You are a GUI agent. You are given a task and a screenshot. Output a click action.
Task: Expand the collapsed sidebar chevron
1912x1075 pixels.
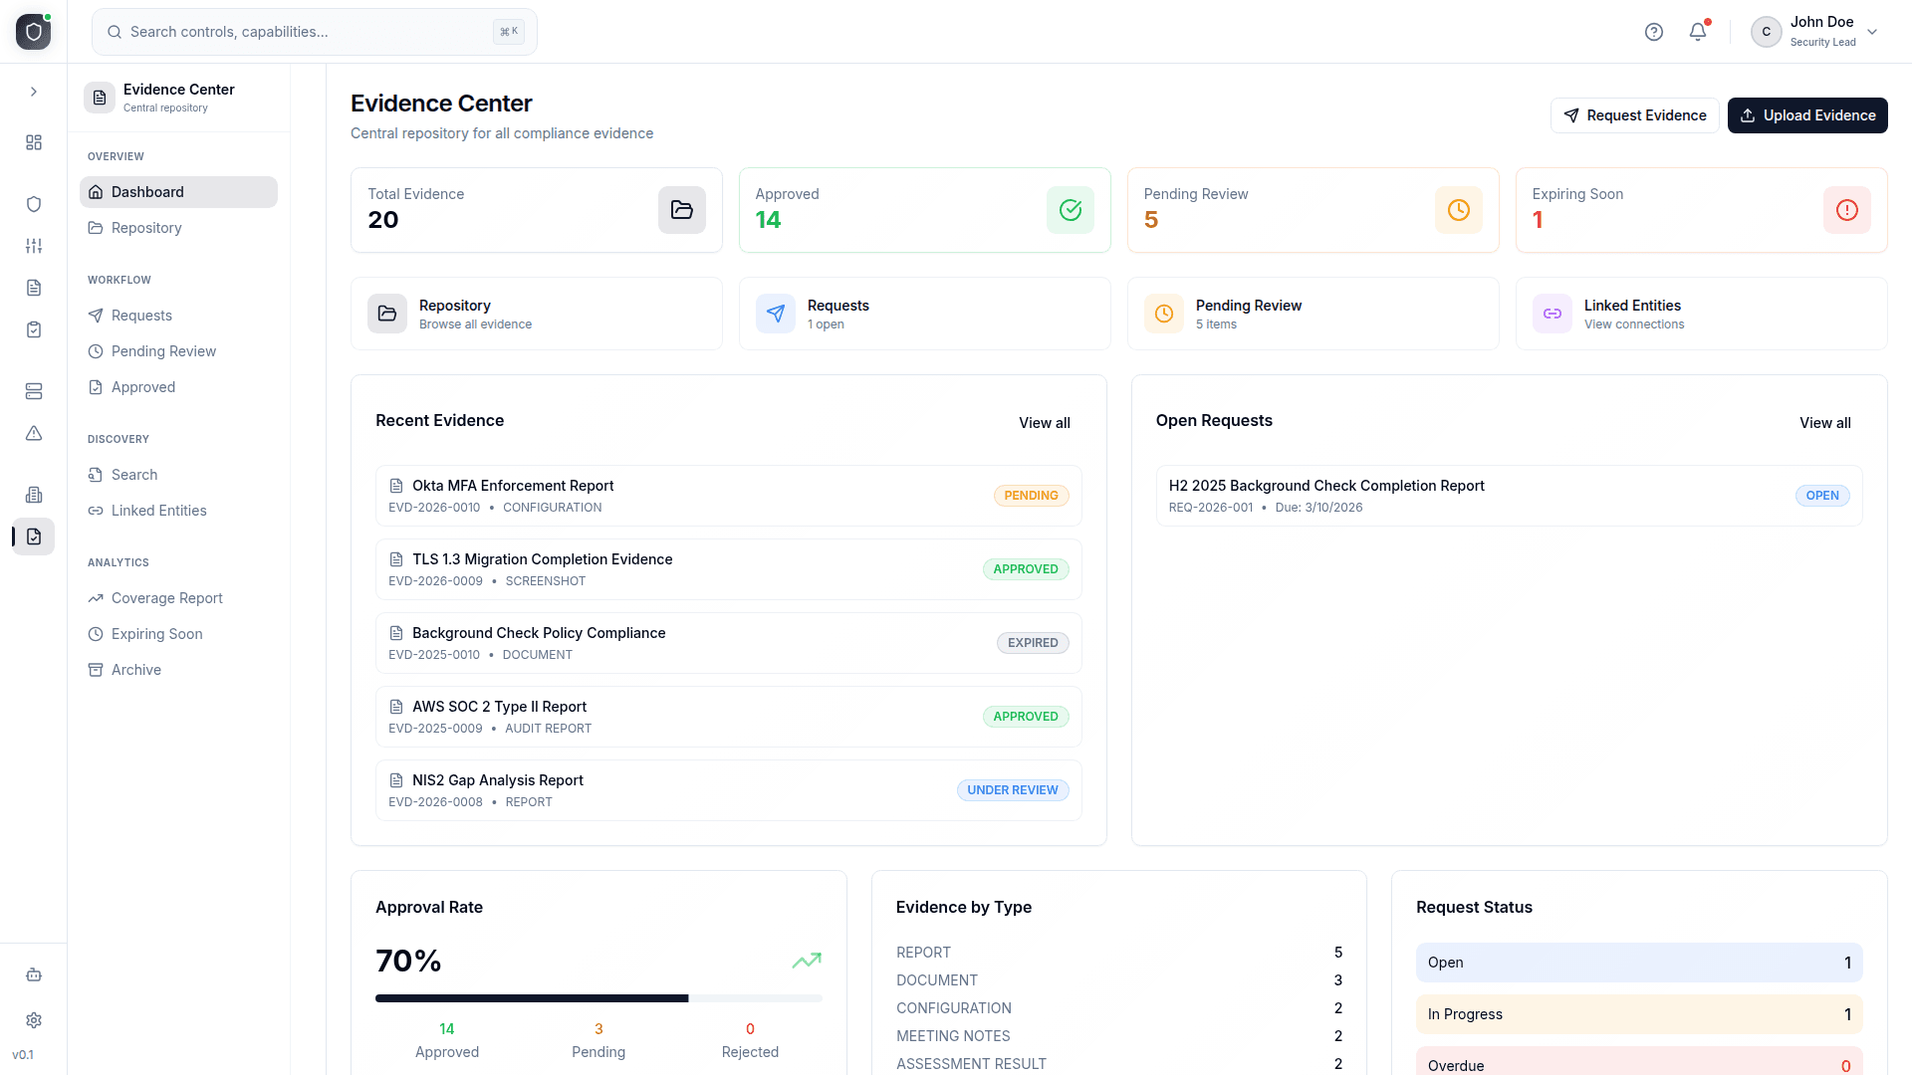point(34,92)
